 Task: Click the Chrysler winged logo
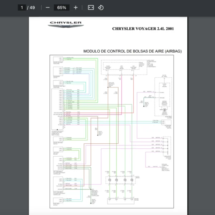(x=66, y=24)
